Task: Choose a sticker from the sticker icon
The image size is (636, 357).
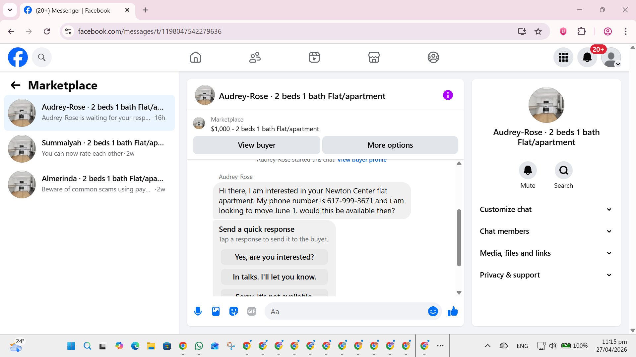Action: click(x=234, y=311)
